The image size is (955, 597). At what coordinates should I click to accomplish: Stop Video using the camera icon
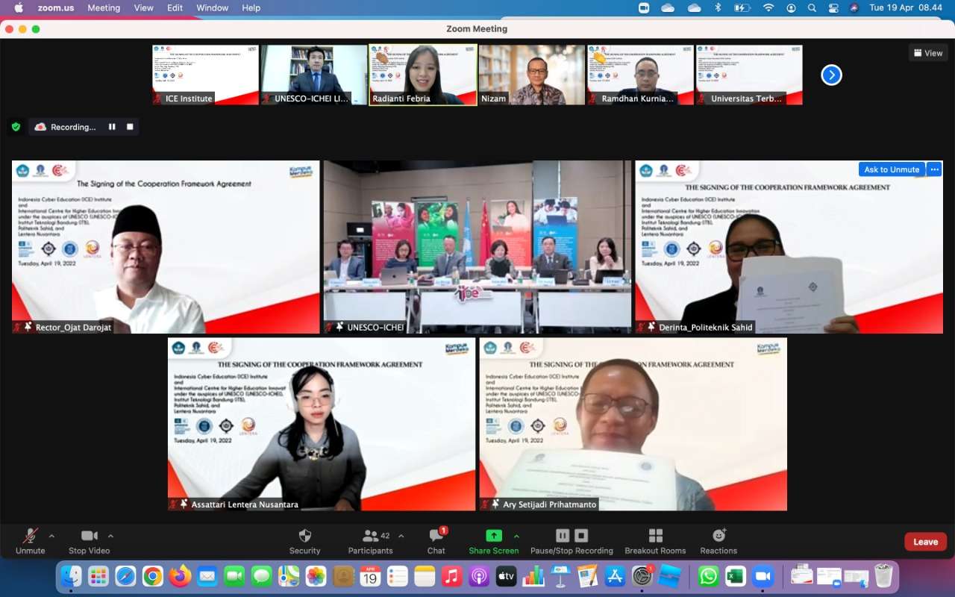coord(89,541)
